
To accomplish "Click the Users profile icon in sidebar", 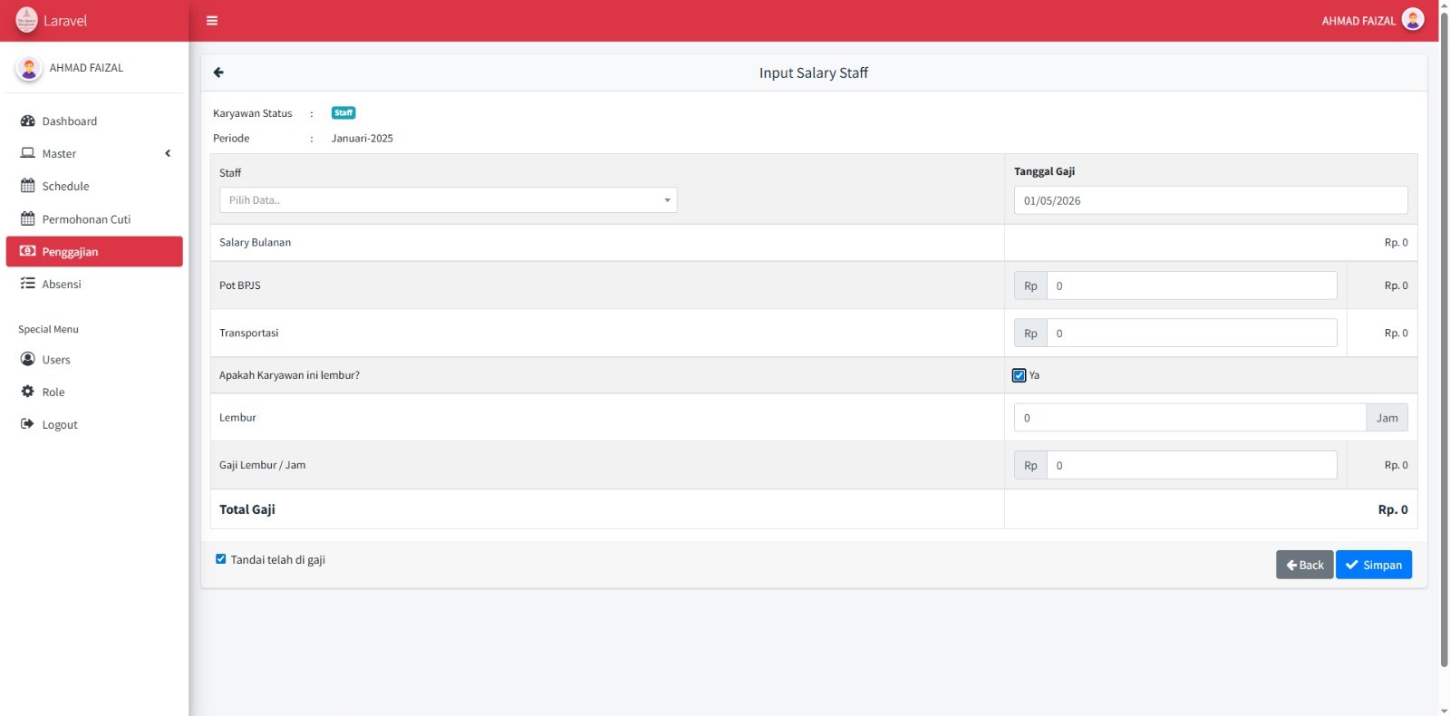I will click(x=28, y=359).
